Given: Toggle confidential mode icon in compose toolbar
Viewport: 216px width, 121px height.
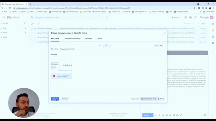Looking at the screenshot, I should coord(178,115).
